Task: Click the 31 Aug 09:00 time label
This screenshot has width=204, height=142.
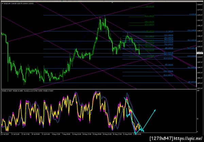Action: click(x=127, y=134)
